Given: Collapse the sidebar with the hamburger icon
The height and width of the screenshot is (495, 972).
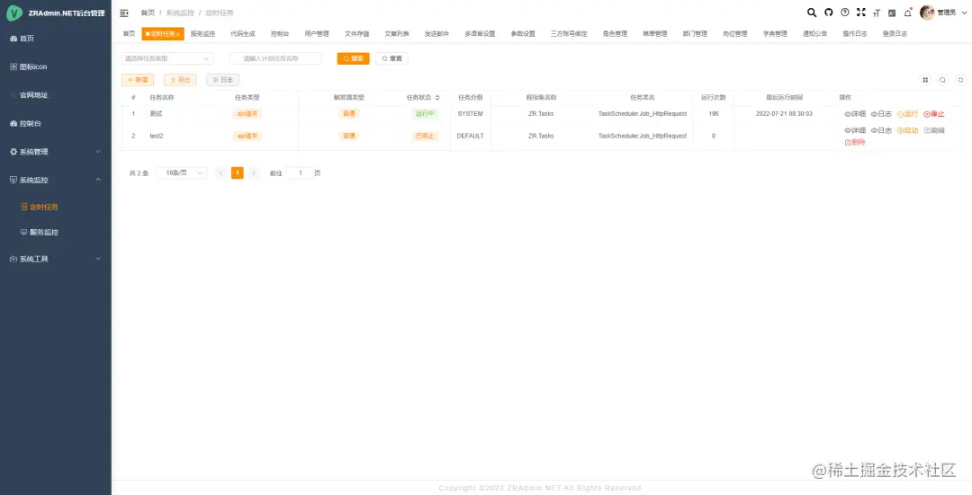Looking at the screenshot, I should pos(124,13).
